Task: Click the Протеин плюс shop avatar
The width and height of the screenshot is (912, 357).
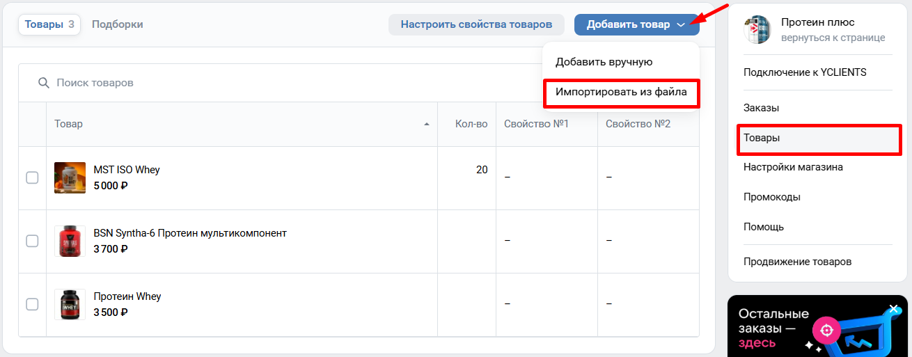Action: pyautogui.click(x=757, y=29)
